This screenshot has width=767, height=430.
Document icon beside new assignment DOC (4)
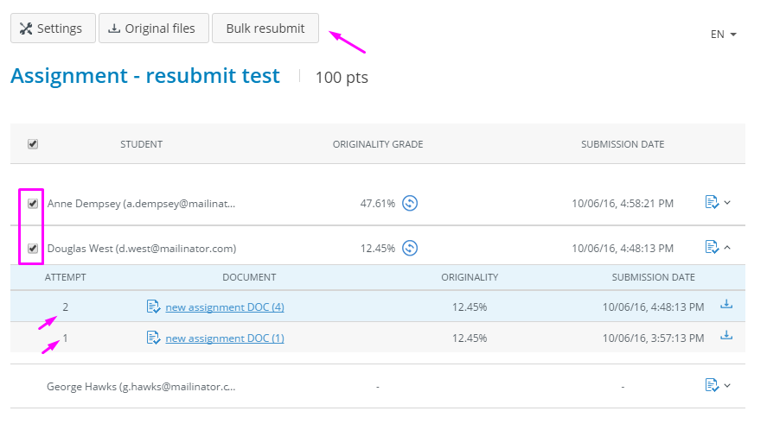click(x=153, y=307)
